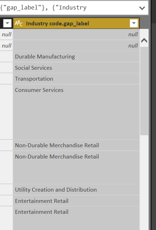This screenshot has width=156, height=230.
Task: Click the ABC text data type icon
Action: [x=19, y=23]
